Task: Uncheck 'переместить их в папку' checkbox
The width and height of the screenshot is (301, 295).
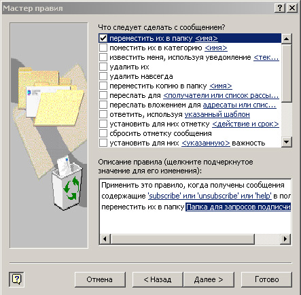Action: click(x=103, y=38)
